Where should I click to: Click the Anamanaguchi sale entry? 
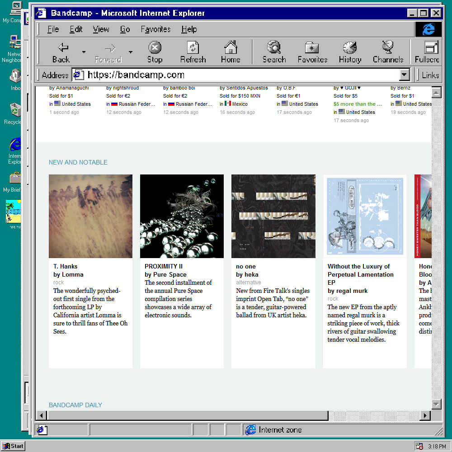70,100
